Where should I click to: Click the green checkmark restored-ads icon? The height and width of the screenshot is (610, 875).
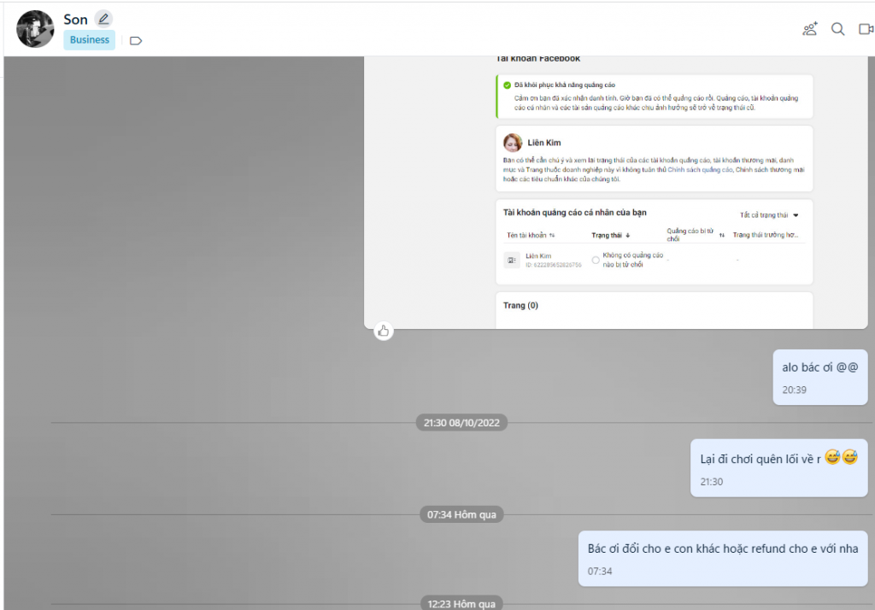[507, 85]
